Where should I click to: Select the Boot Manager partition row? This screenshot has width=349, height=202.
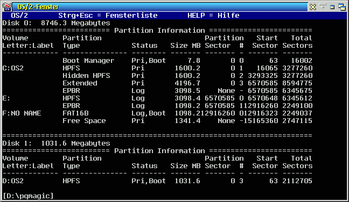(x=157, y=61)
